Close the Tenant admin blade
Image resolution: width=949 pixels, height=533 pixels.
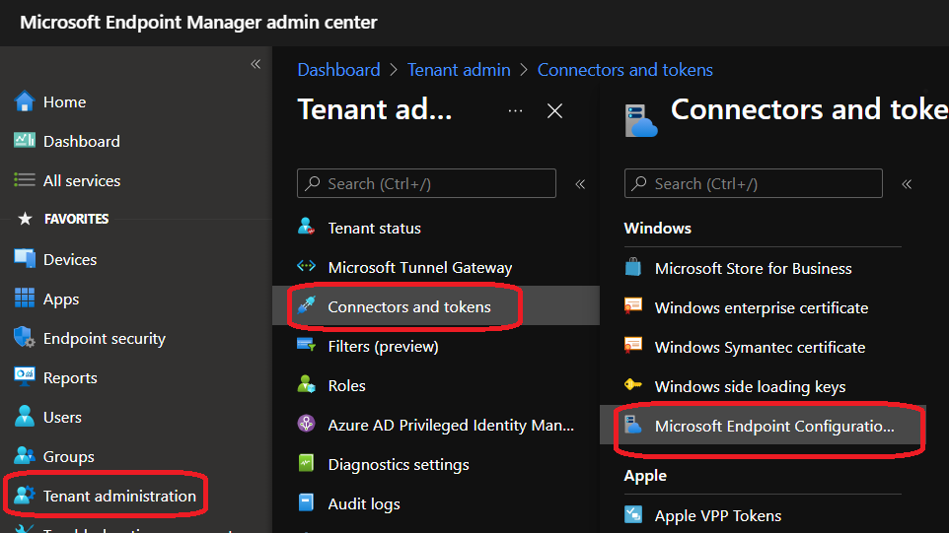554,111
